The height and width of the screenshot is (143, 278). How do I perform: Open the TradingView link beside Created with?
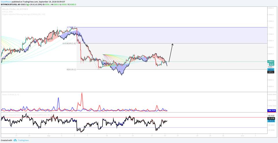(x=23, y=140)
